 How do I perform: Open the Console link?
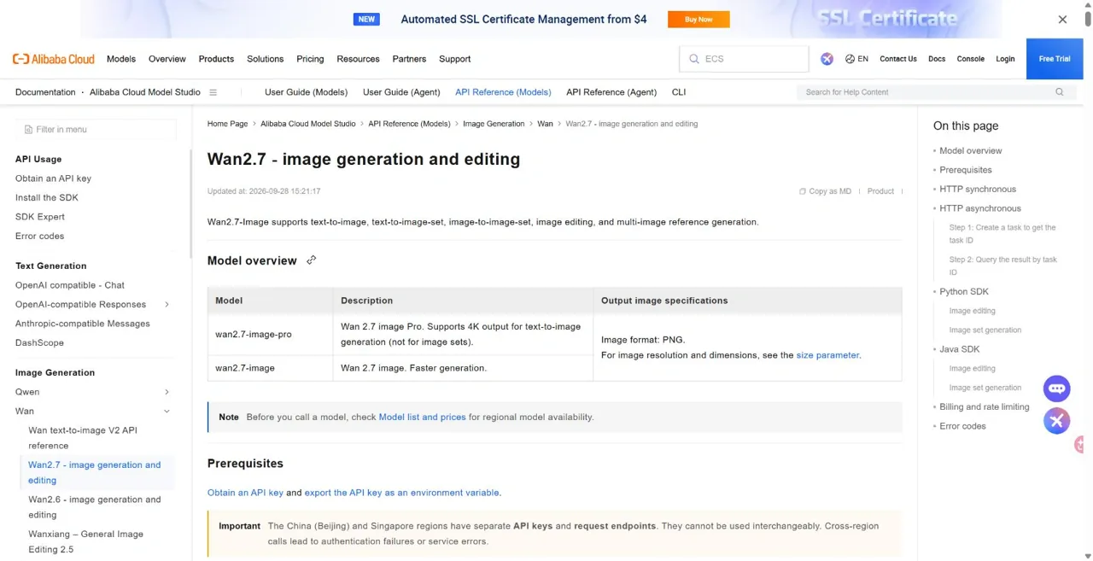(970, 59)
